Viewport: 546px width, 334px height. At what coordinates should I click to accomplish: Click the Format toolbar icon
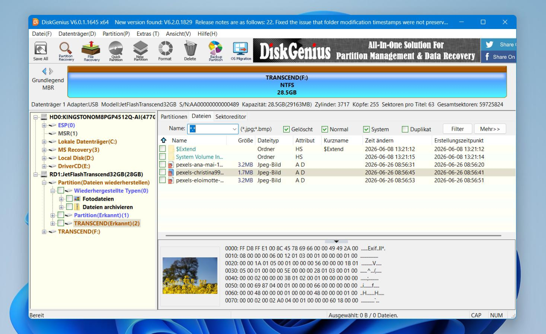[165, 51]
